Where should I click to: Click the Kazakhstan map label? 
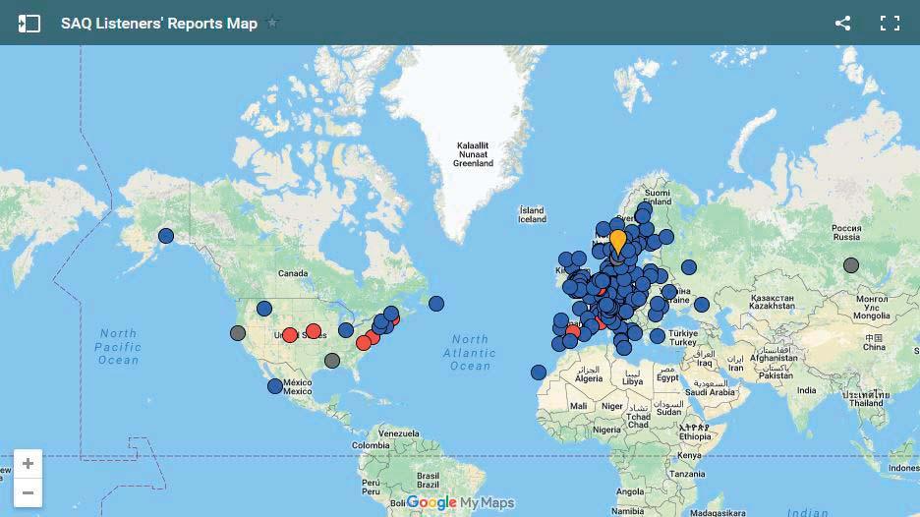point(773,302)
